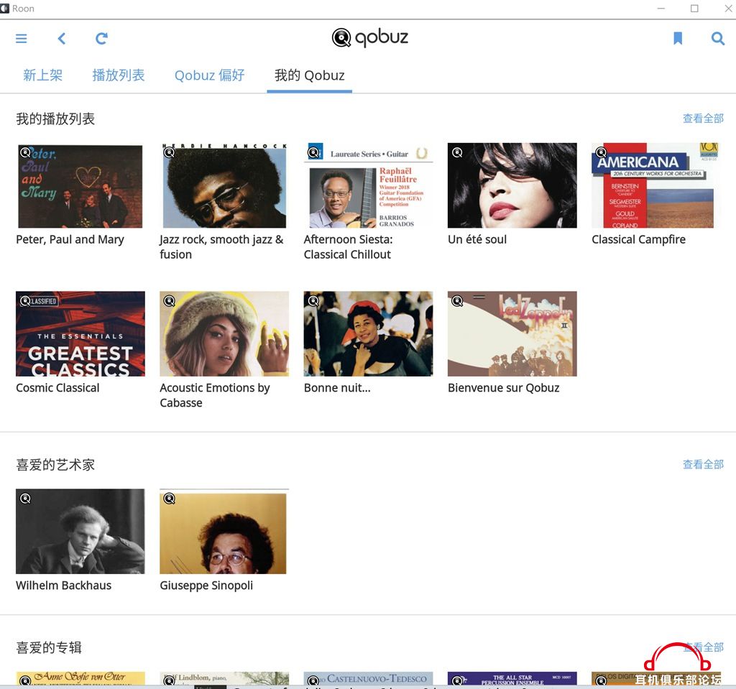Screen dimensions: 736x689
Task: Click the 'Acoustic Emotions by Cabasse' title
Action: coord(215,395)
